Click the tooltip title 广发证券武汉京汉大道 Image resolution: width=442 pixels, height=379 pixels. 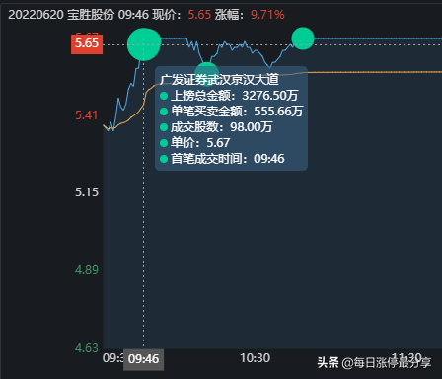click(219, 80)
